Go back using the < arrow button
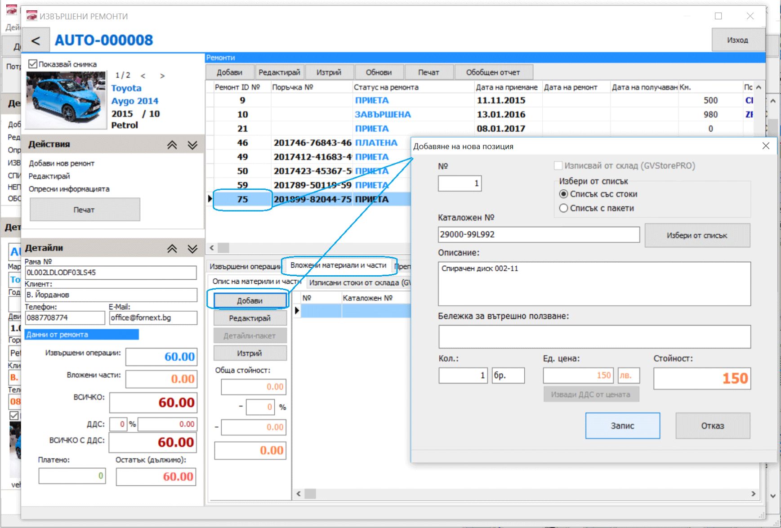The width and height of the screenshot is (781, 528). pyautogui.click(x=36, y=40)
